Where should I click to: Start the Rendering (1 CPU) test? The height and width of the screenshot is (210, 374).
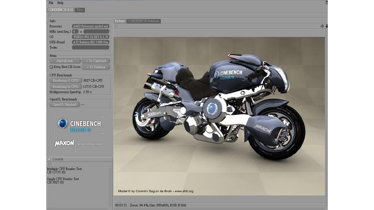pyautogui.click(x=66, y=81)
